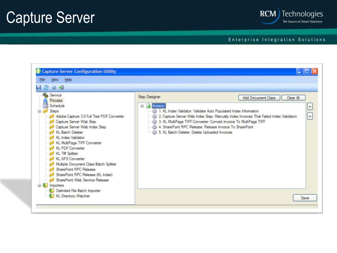Click the blue refresh arrows toolbar icon

tap(46, 88)
